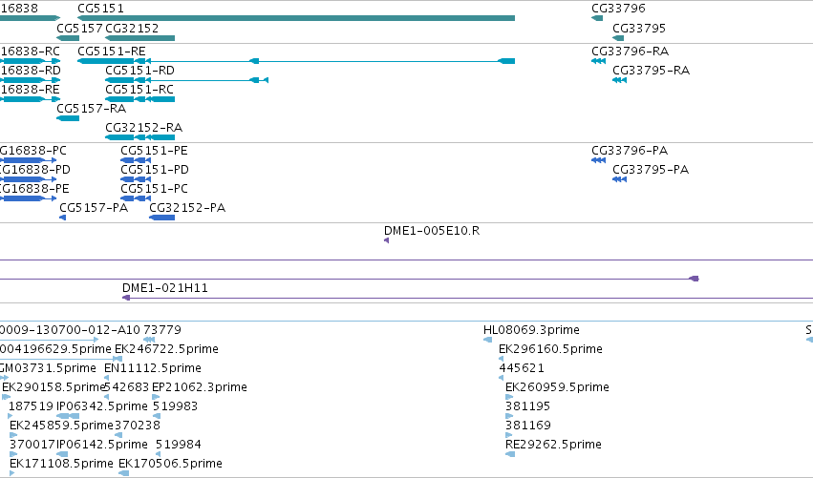Screen dimensions: 813x478
Task: Open transcript CG5157-RA
Action: tap(92, 109)
